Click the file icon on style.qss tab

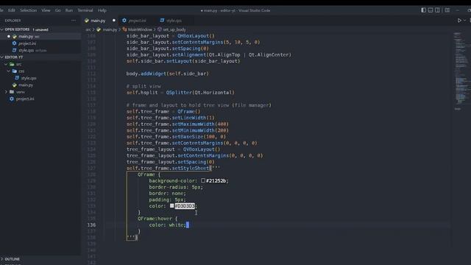pos(162,21)
